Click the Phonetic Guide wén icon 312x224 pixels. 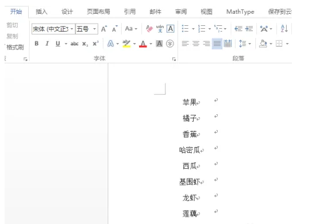[160, 29]
